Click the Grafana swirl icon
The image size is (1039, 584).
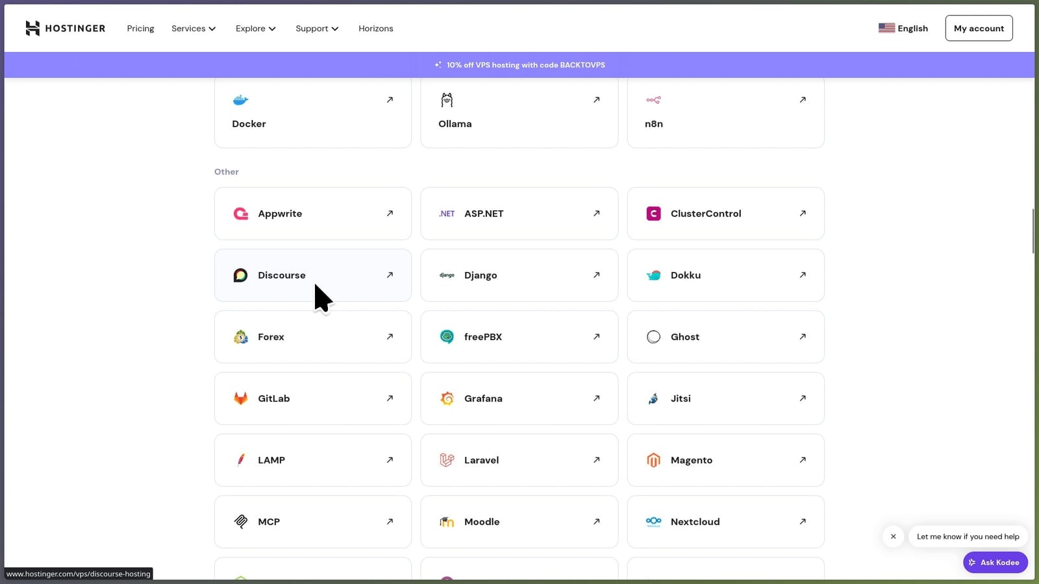447,398
